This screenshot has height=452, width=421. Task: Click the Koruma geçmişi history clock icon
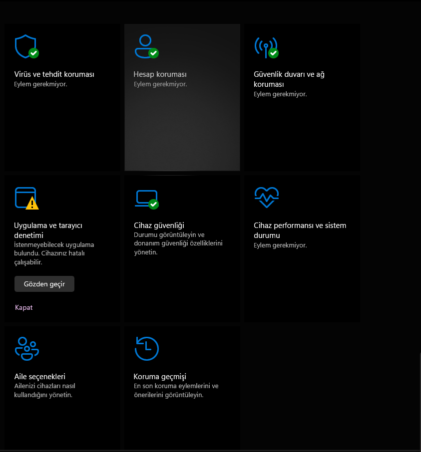click(x=147, y=349)
